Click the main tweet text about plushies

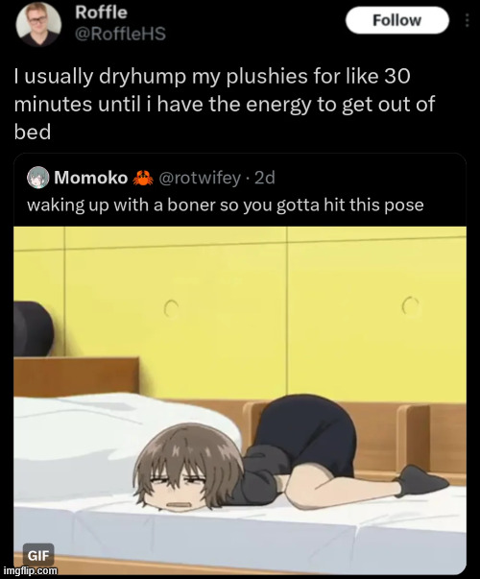[x=225, y=104]
